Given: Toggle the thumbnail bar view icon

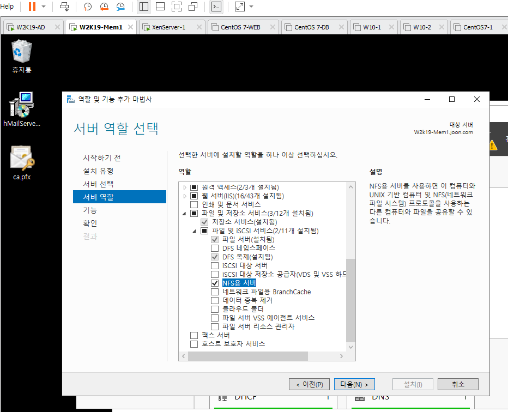Looking at the screenshot, I should [x=160, y=7].
